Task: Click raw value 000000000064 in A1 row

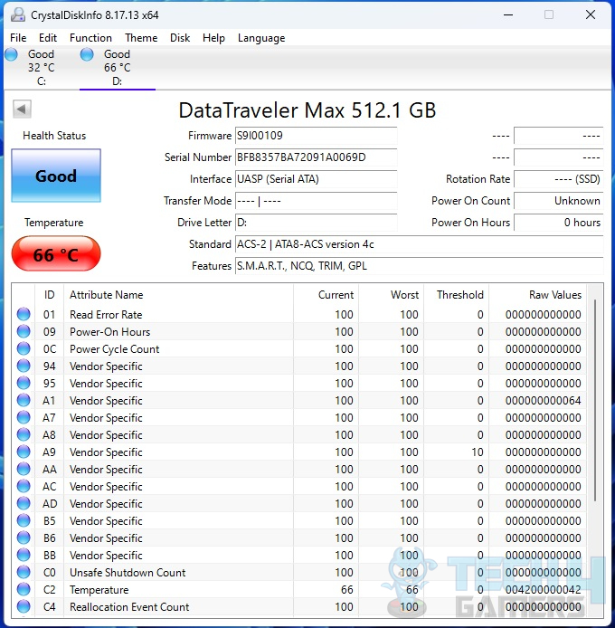Action: [543, 400]
